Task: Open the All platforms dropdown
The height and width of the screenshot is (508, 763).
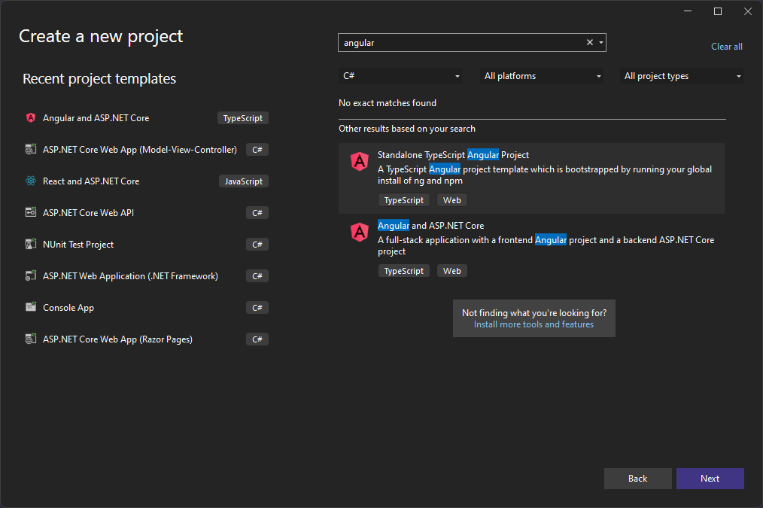Action: point(541,75)
